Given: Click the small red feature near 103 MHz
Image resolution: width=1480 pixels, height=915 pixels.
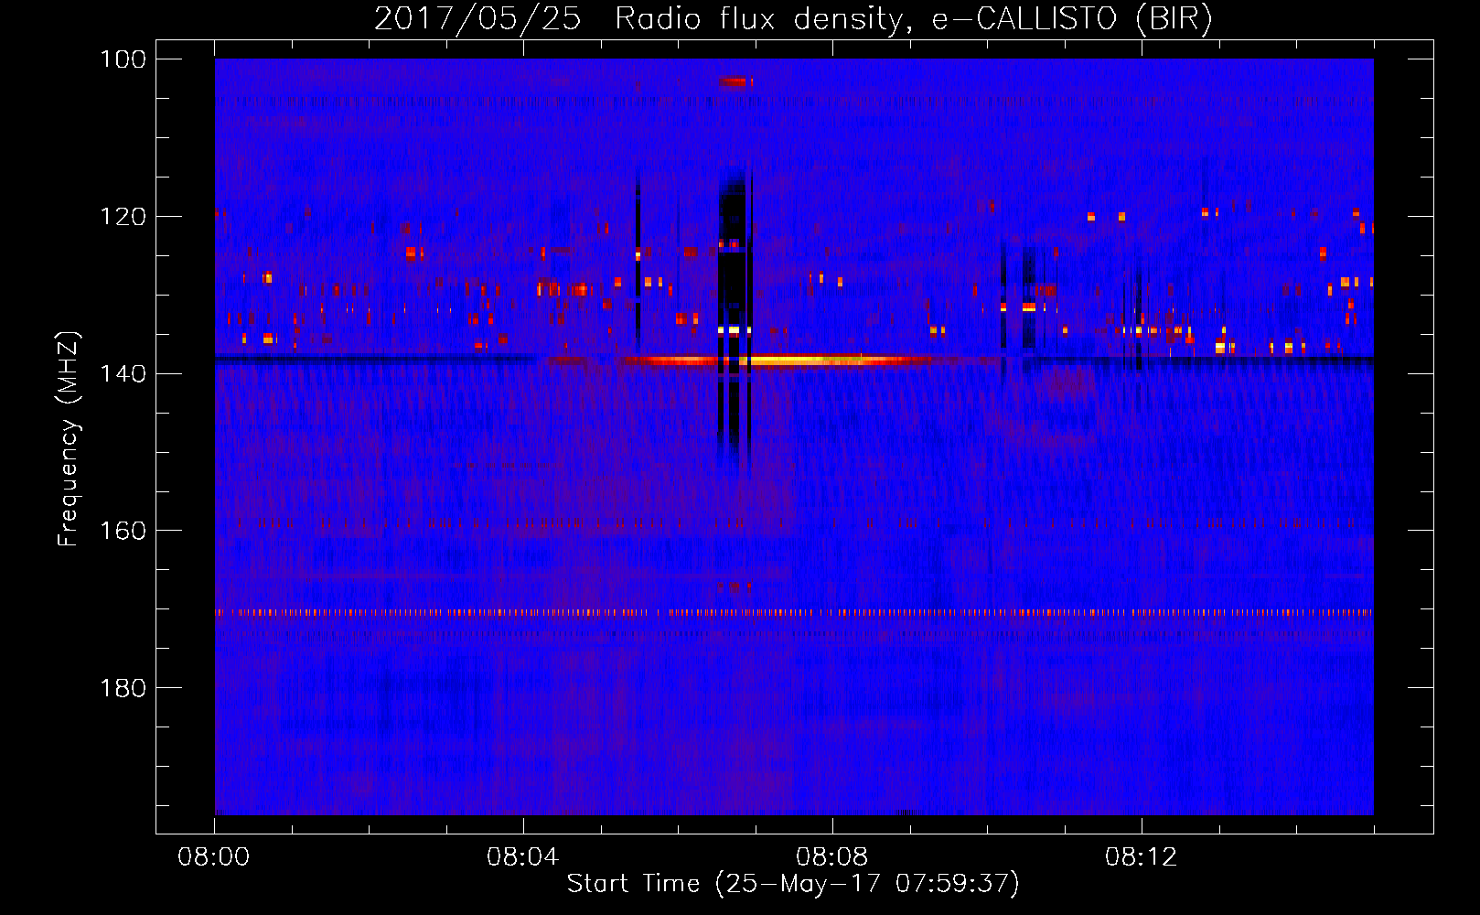Looking at the screenshot, I should click(x=735, y=81).
